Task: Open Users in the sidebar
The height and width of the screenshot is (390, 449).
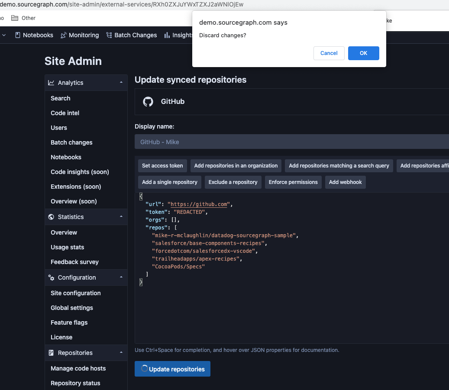Action: 59,128
